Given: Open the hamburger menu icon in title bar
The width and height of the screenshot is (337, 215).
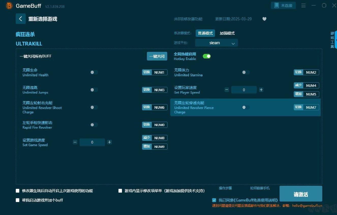Looking at the screenshot, I should pos(303,5).
